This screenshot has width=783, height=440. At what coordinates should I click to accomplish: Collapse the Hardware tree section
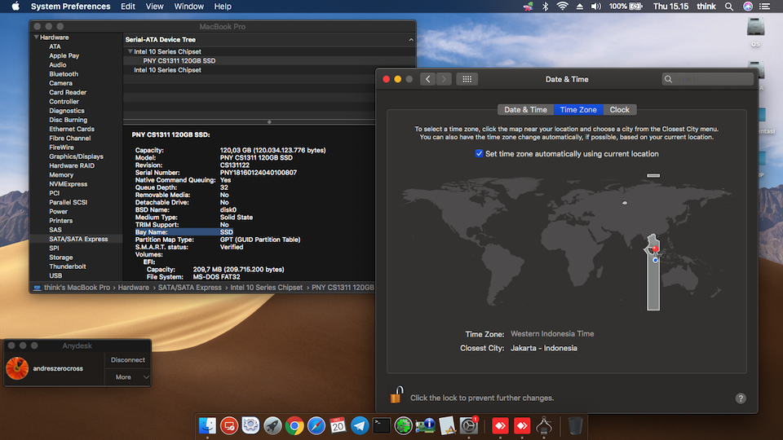click(x=36, y=37)
